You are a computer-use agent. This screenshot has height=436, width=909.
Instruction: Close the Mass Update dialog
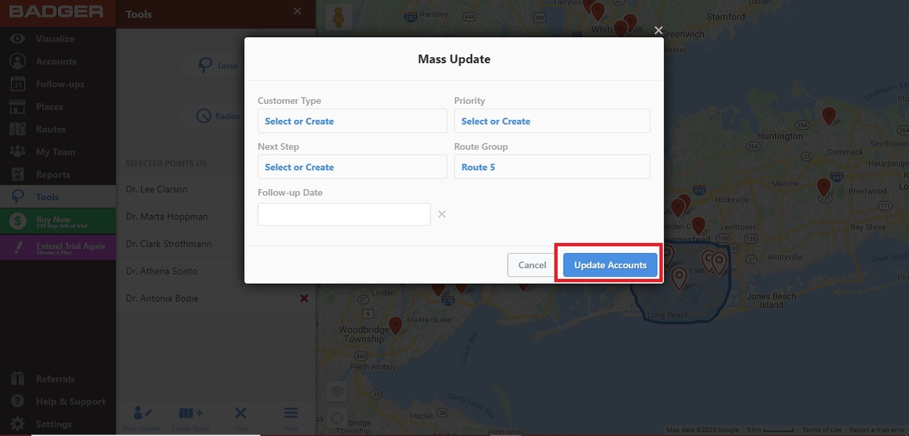[658, 30]
